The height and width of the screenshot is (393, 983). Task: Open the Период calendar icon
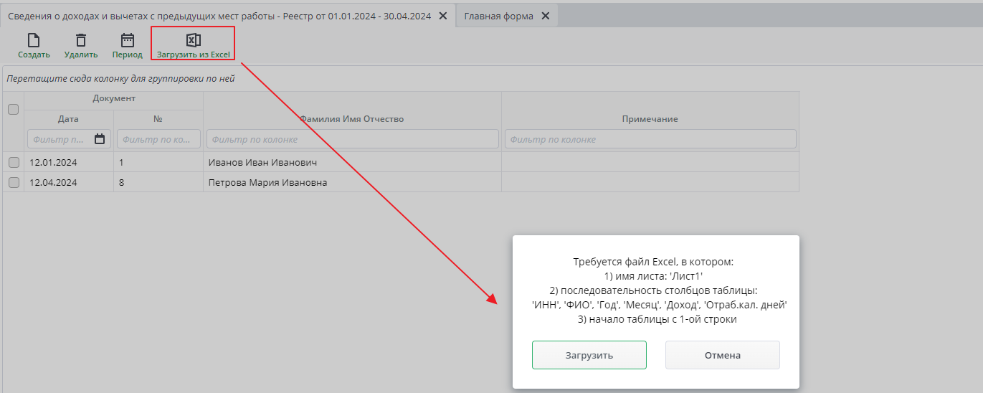pos(128,40)
